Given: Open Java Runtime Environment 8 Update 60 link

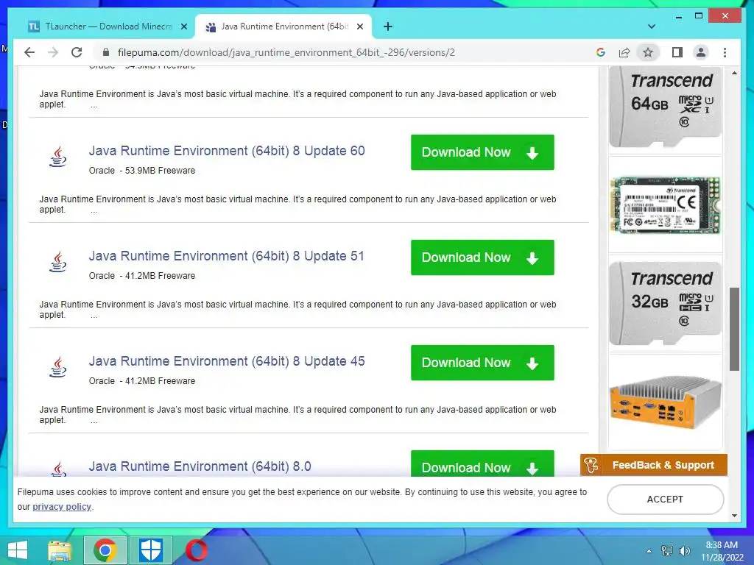Looking at the screenshot, I should pyautogui.click(x=227, y=151).
